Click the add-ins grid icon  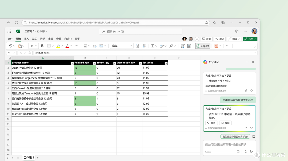(x=216, y=46)
